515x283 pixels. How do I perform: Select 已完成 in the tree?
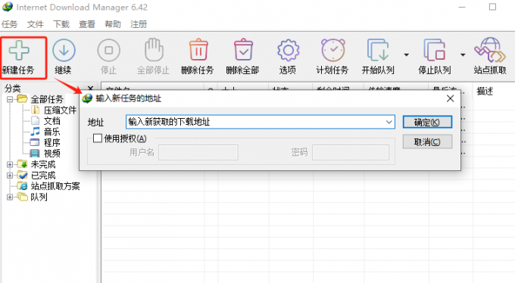click(43, 176)
